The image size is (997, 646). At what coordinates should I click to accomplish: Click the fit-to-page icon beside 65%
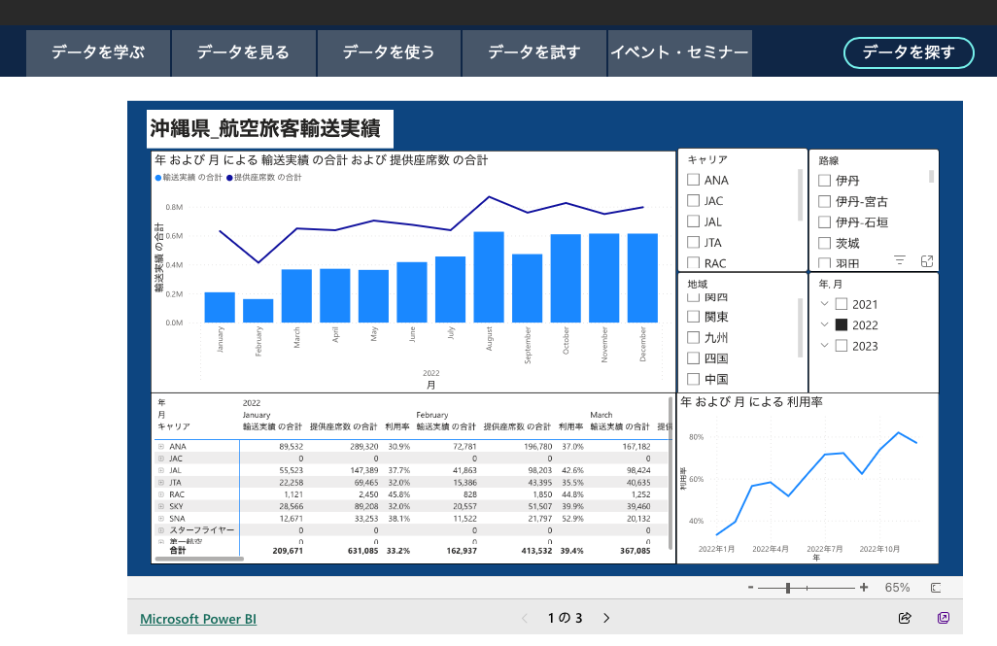tap(936, 588)
